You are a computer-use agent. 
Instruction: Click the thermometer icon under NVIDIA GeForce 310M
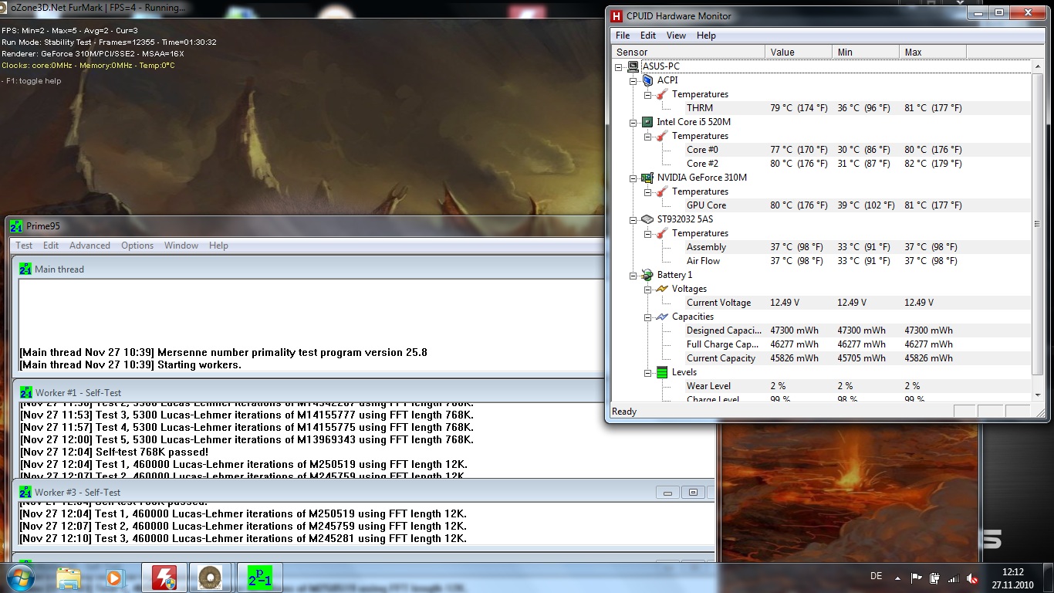(662, 191)
